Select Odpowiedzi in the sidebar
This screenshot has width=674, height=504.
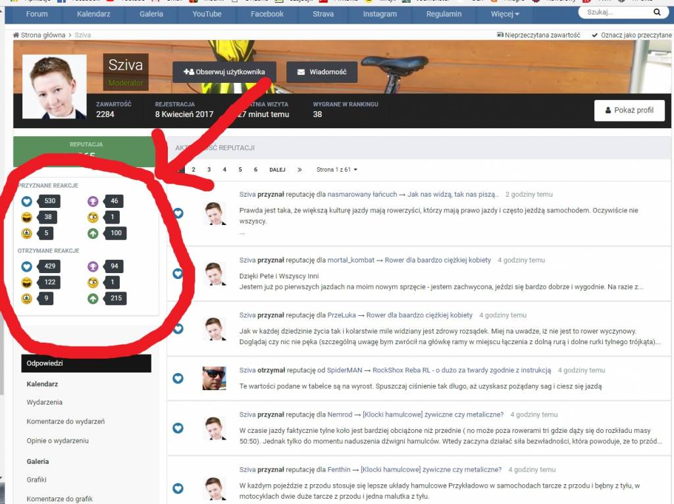coord(86,363)
